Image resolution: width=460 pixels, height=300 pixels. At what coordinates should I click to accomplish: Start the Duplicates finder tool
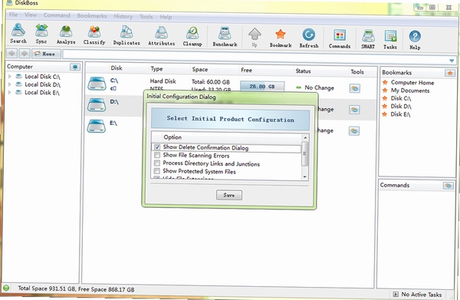(x=127, y=35)
